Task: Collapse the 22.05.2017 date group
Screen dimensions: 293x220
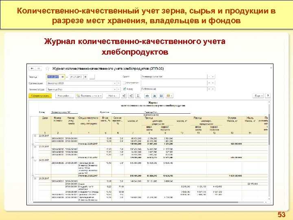Action: (35, 136)
